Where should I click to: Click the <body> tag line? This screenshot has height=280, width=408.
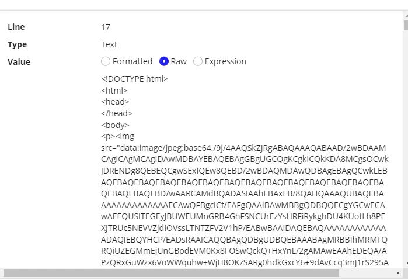pyautogui.click(x=115, y=125)
